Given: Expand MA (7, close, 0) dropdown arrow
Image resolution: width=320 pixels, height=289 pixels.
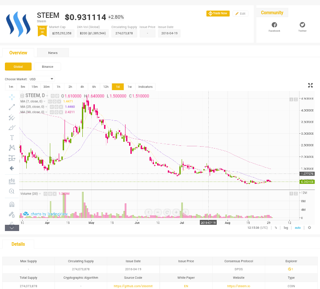Looking at the screenshot, I should click(45, 101).
